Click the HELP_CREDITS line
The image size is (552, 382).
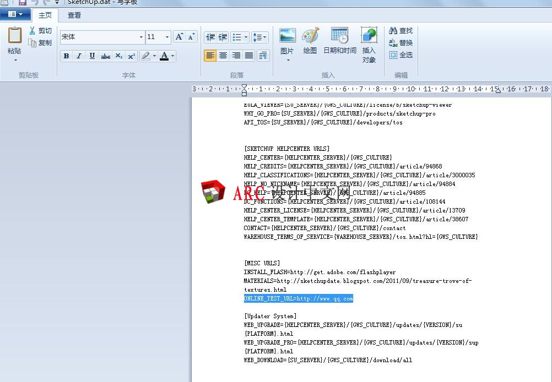pyautogui.click(x=343, y=166)
